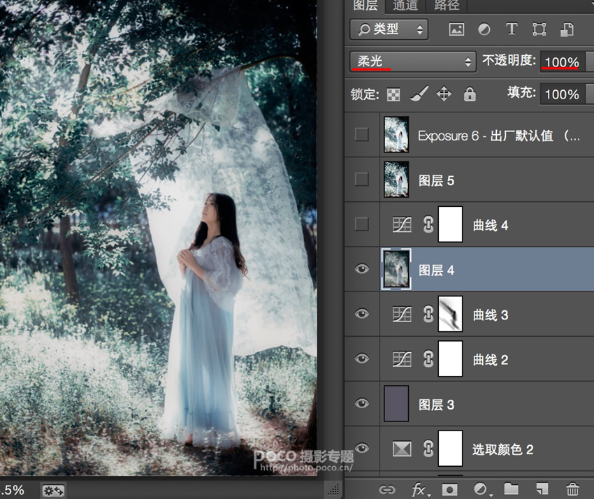Show the 图层 5 layer

pos(362,179)
